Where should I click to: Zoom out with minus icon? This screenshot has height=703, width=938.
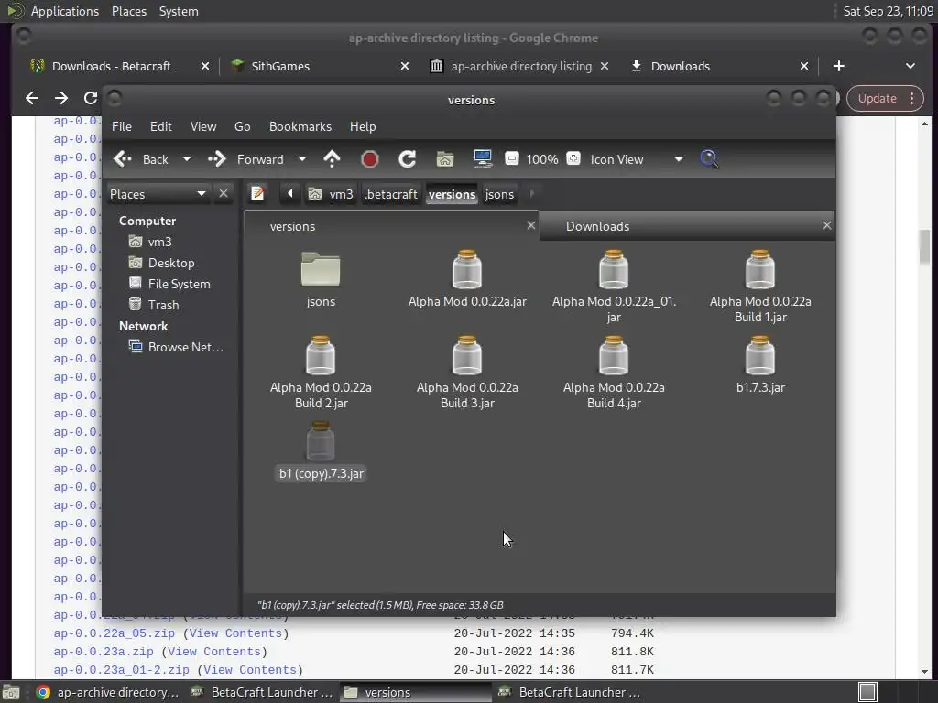tap(511, 158)
